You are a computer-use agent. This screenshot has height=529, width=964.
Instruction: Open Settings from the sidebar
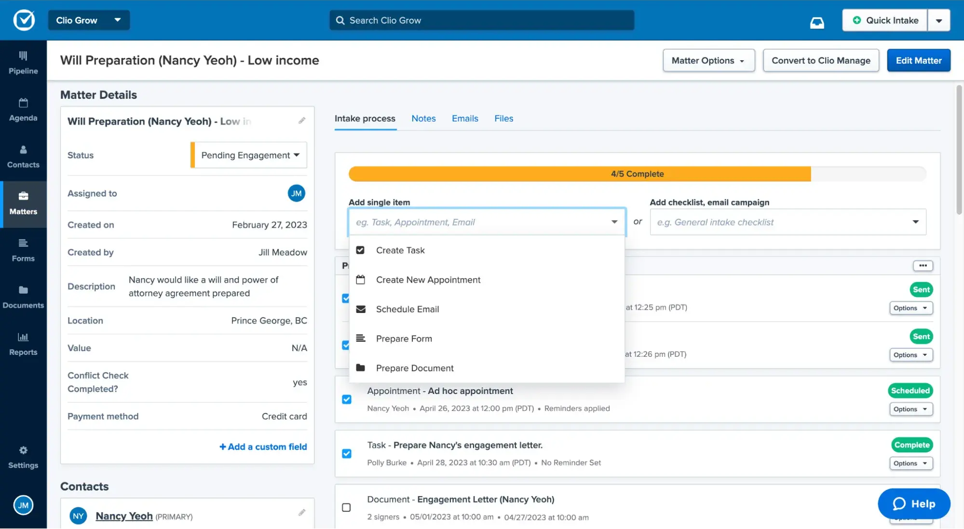[x=23, y=456]
